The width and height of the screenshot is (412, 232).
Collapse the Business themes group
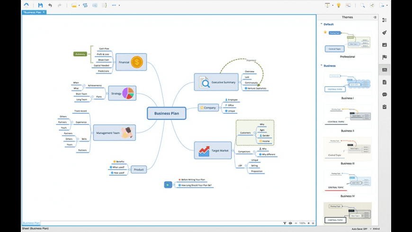(322, 65)
